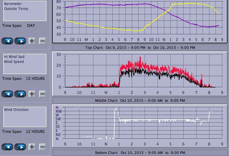Screen dimensions: 229x156
Task: Click the minus button for the wind direction chart
Action: (x=42, y=147)
